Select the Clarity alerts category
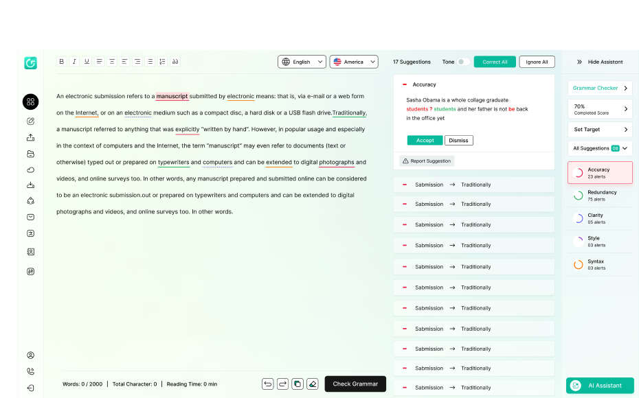The width and height of the screenshot is (639, 398). click(x=600, y=218)
